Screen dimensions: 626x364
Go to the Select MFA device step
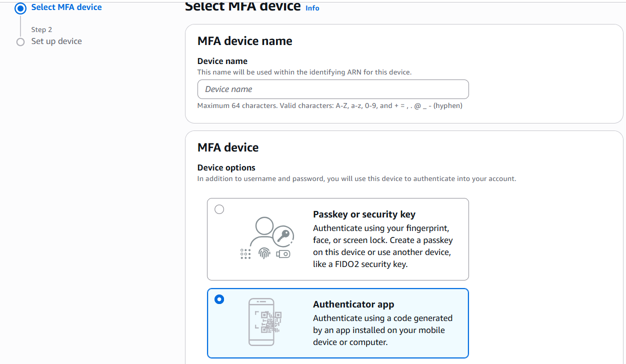click(x=66, y=7)
